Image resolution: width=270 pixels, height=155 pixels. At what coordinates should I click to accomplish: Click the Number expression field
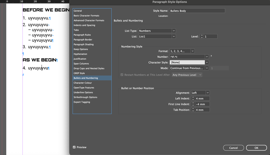(187, 57)
